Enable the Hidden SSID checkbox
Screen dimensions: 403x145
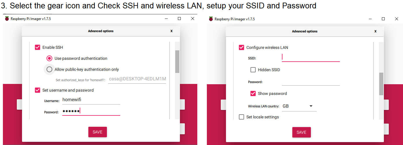pos(253,70)
